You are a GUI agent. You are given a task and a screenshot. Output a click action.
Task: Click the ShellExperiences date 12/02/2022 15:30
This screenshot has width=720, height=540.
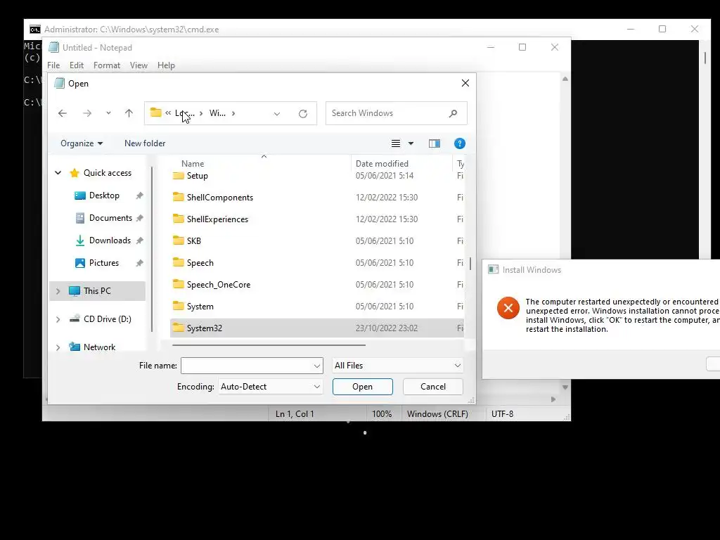[387, 219]
